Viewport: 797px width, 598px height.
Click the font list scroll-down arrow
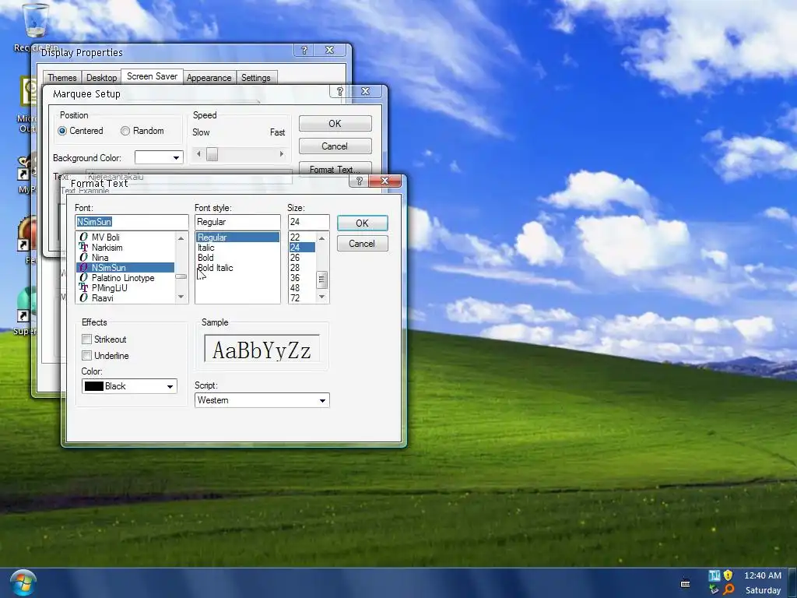click(x=181, y=297)
